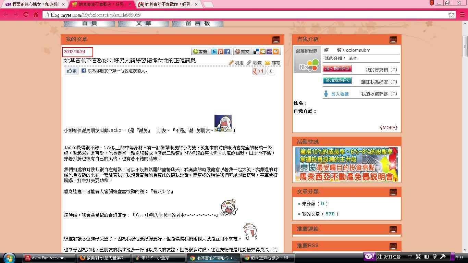Click the Windows Start orb

coord(9,258)
